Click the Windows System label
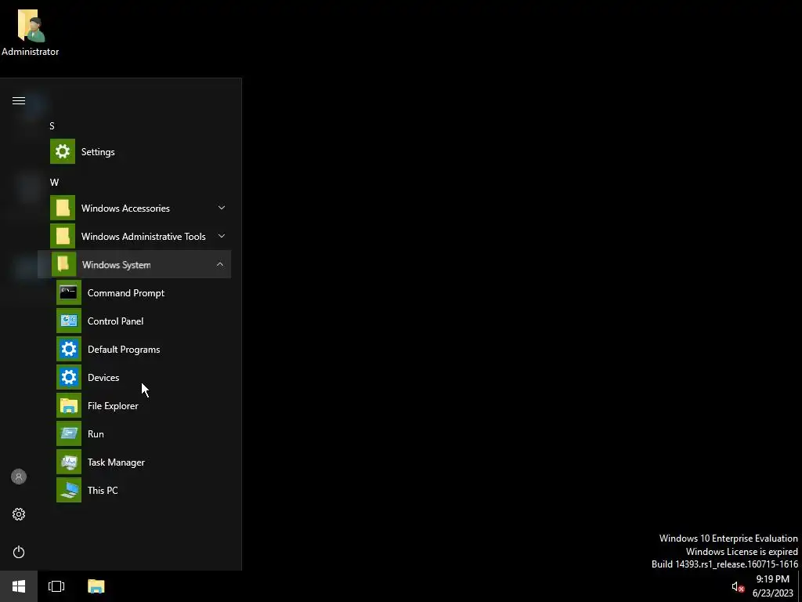 [116, 265]
